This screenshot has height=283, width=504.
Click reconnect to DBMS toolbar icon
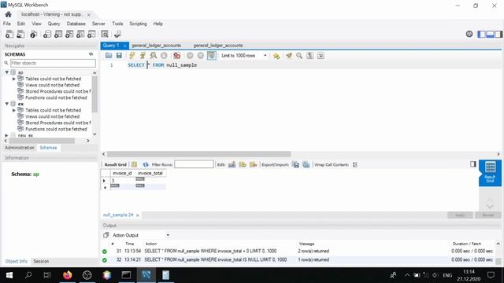pos(117,34)
